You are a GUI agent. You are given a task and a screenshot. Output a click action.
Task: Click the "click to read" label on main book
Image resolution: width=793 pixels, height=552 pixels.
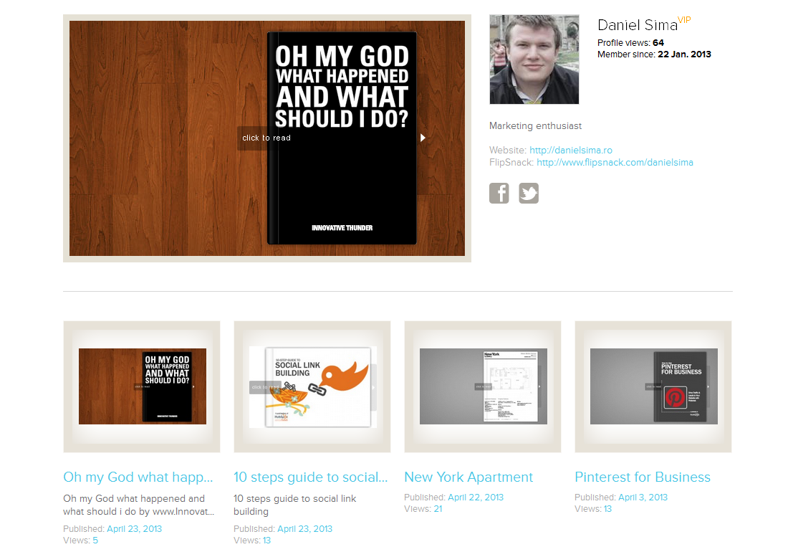(266, 138)
